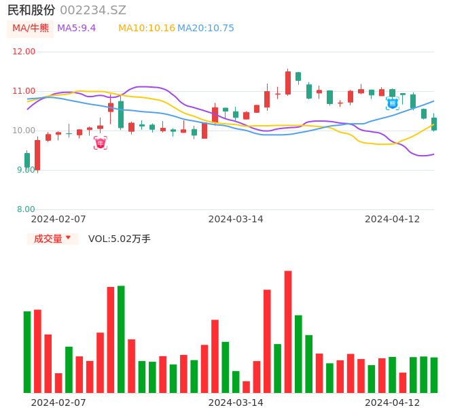Click the first green volume bar
466x412 pixels.
27,351
